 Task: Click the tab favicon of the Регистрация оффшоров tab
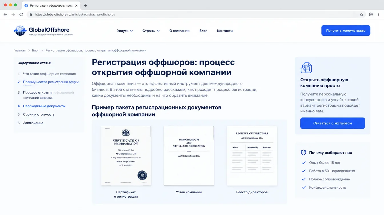(x=26, y=5)
